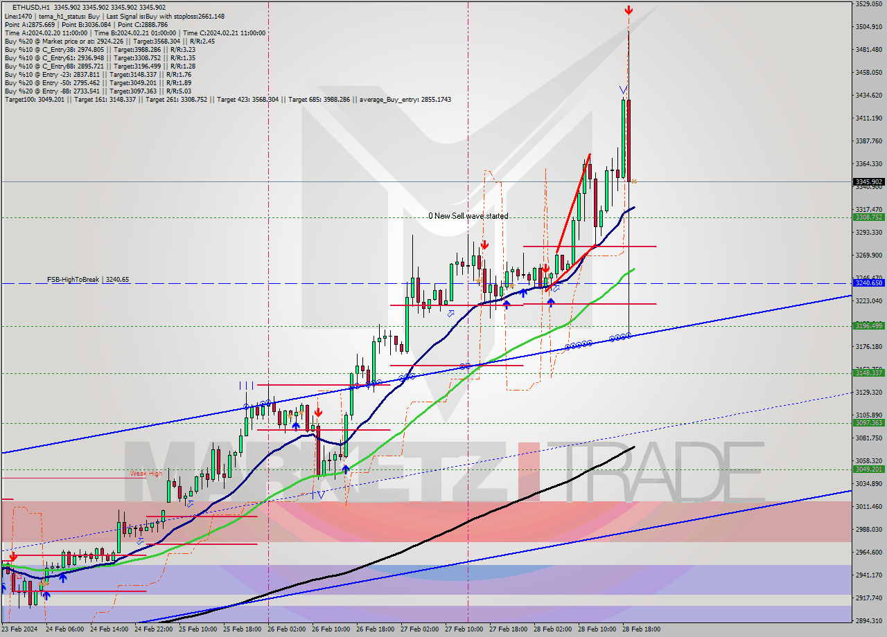The width and height of the screenshot is (887, 637).
Task: Click the blue level tag 3240.650
Action: 868,283
